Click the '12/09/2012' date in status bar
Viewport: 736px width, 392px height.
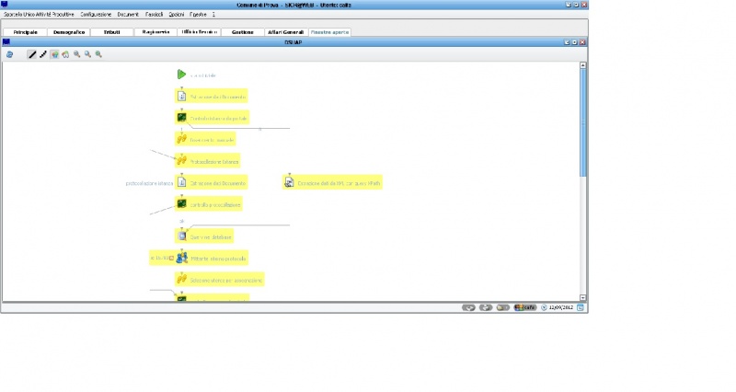[x=561, y=307]
